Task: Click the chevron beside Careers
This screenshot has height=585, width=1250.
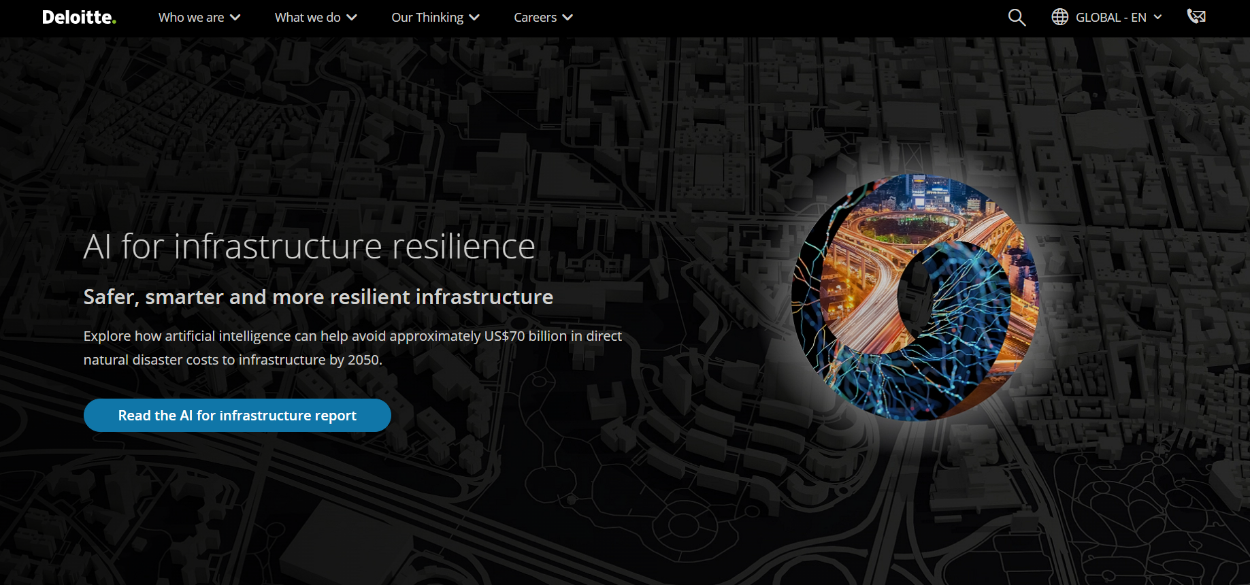Action: coord(568,18)
